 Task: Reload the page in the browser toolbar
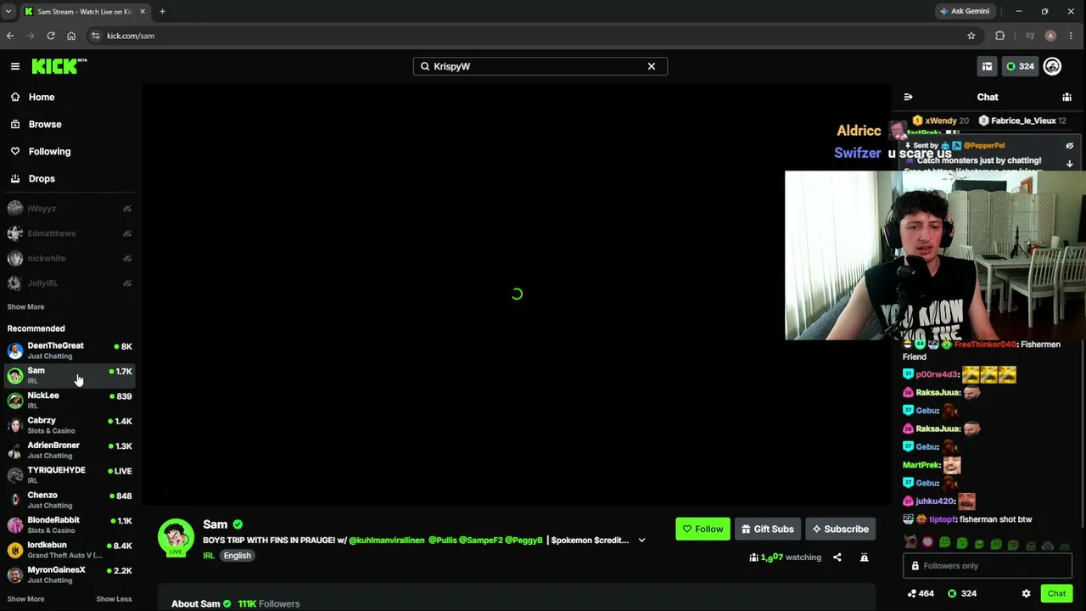(51, 36)
